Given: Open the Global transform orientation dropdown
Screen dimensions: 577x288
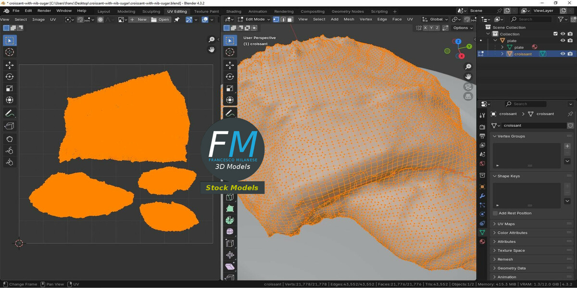Looking at the screenshot, I should pos(435,19).
